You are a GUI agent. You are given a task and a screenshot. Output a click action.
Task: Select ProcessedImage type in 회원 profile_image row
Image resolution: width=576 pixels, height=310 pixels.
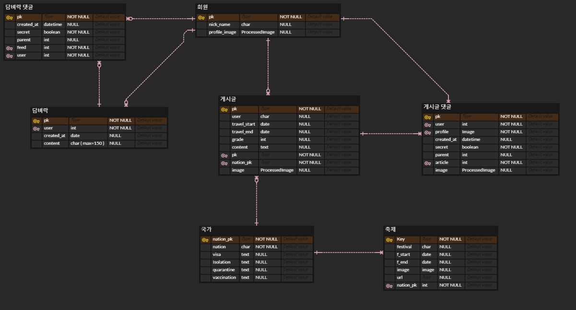(258, 32)
